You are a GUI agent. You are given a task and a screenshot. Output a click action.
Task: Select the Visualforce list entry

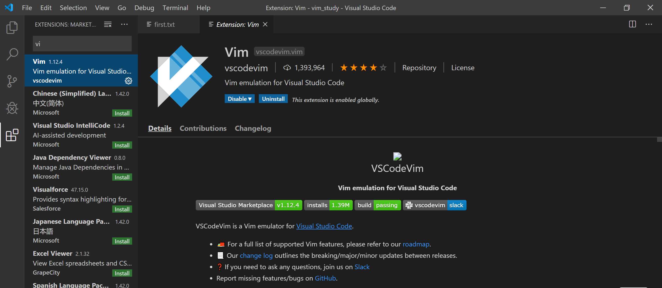(x=81, y=198)
